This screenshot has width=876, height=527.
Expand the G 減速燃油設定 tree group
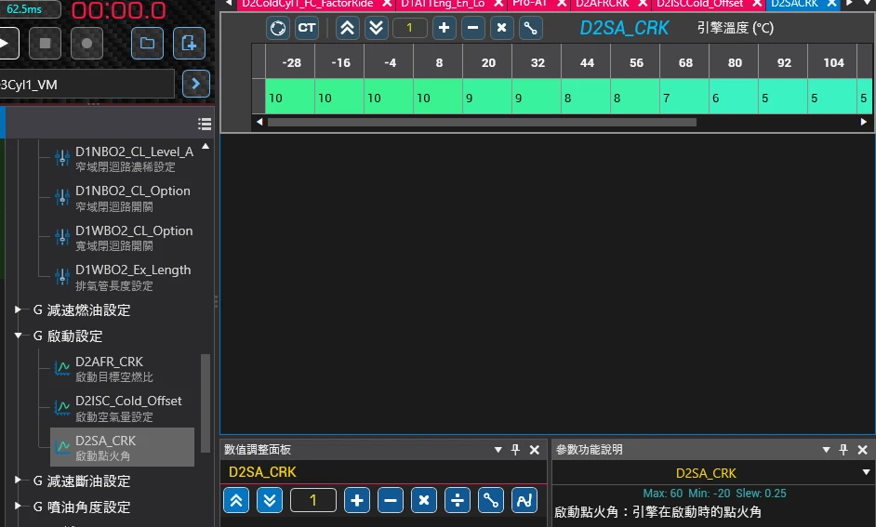click(18, 310)
